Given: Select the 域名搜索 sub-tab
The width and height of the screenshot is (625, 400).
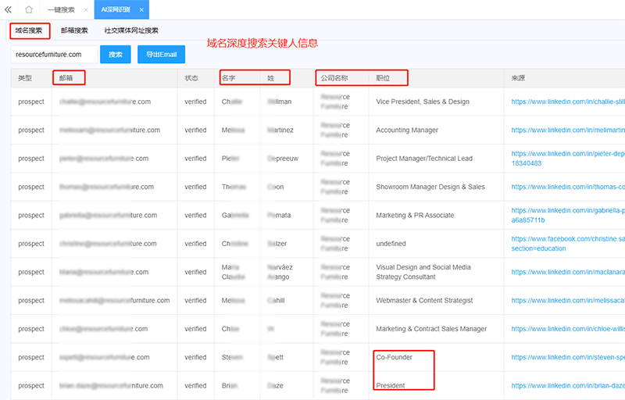Looking at the screenshot, I should (x=30, y=30).
